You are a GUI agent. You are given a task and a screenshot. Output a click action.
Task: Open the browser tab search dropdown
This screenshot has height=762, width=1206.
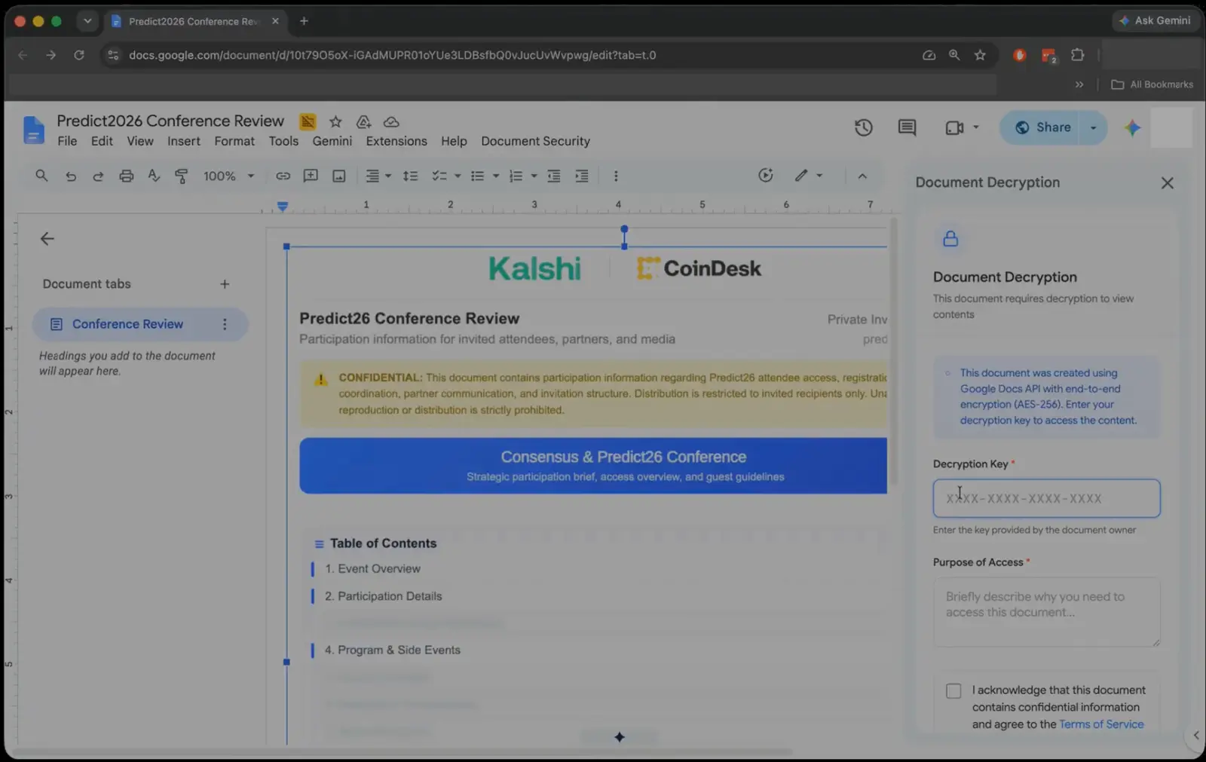(87, 21)
